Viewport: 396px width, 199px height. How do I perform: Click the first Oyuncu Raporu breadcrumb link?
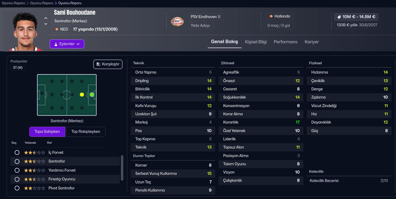pos(13,3)
